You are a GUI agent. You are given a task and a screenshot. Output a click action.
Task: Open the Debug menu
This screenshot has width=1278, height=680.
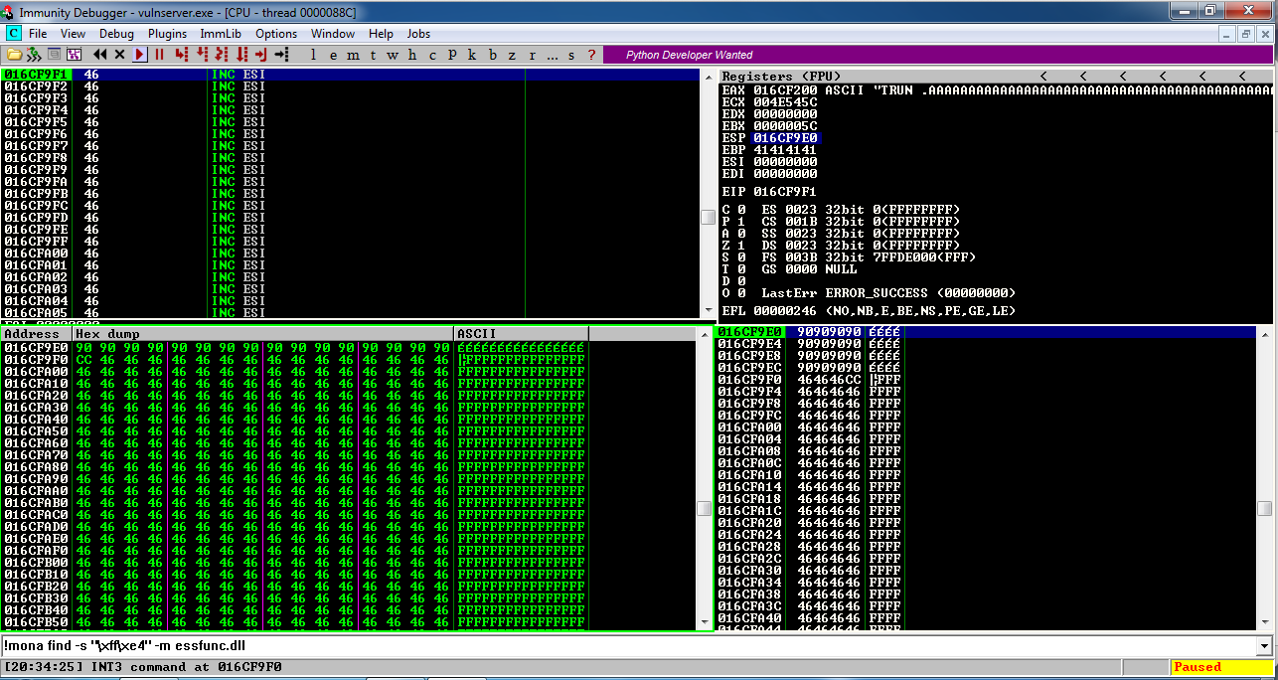click(x=116, y=34)
